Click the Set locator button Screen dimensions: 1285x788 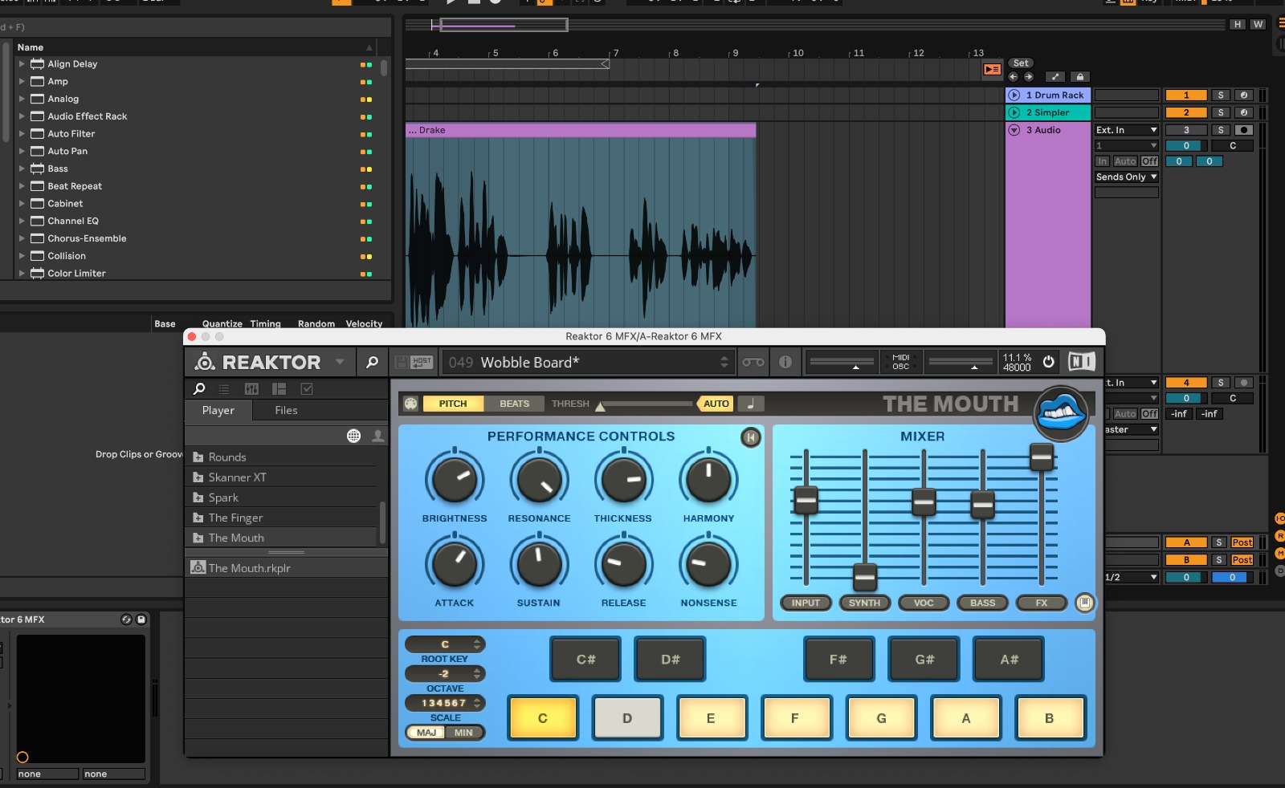point(1021,63)
